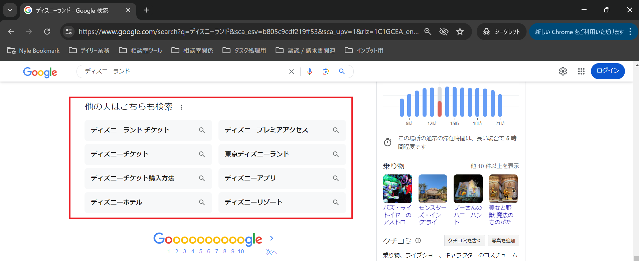
Task: Open Google apps grid
Action: [581, 71]
